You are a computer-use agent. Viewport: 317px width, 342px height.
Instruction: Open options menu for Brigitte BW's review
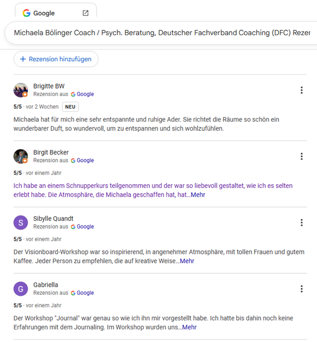[x=301, y=90]
